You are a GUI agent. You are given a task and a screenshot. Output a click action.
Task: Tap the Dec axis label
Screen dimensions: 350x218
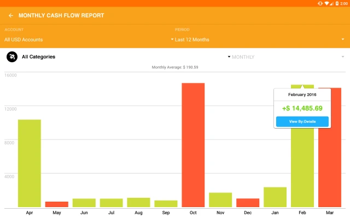(248, 213)
